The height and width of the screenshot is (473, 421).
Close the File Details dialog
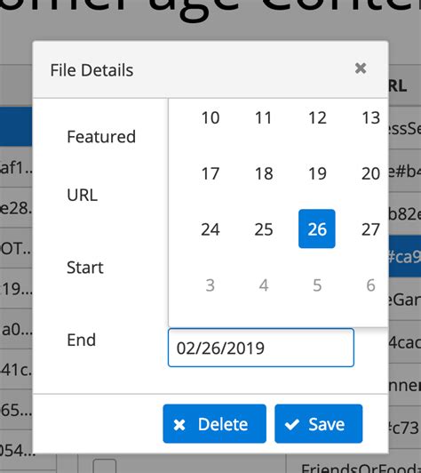coord(361,68)
